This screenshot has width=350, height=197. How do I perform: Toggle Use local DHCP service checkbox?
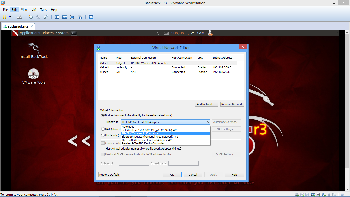coord(103,154)
